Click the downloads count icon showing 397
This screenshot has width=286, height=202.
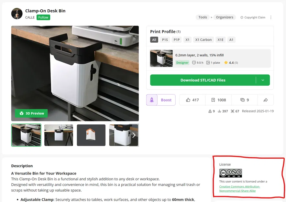coord(220,111)
